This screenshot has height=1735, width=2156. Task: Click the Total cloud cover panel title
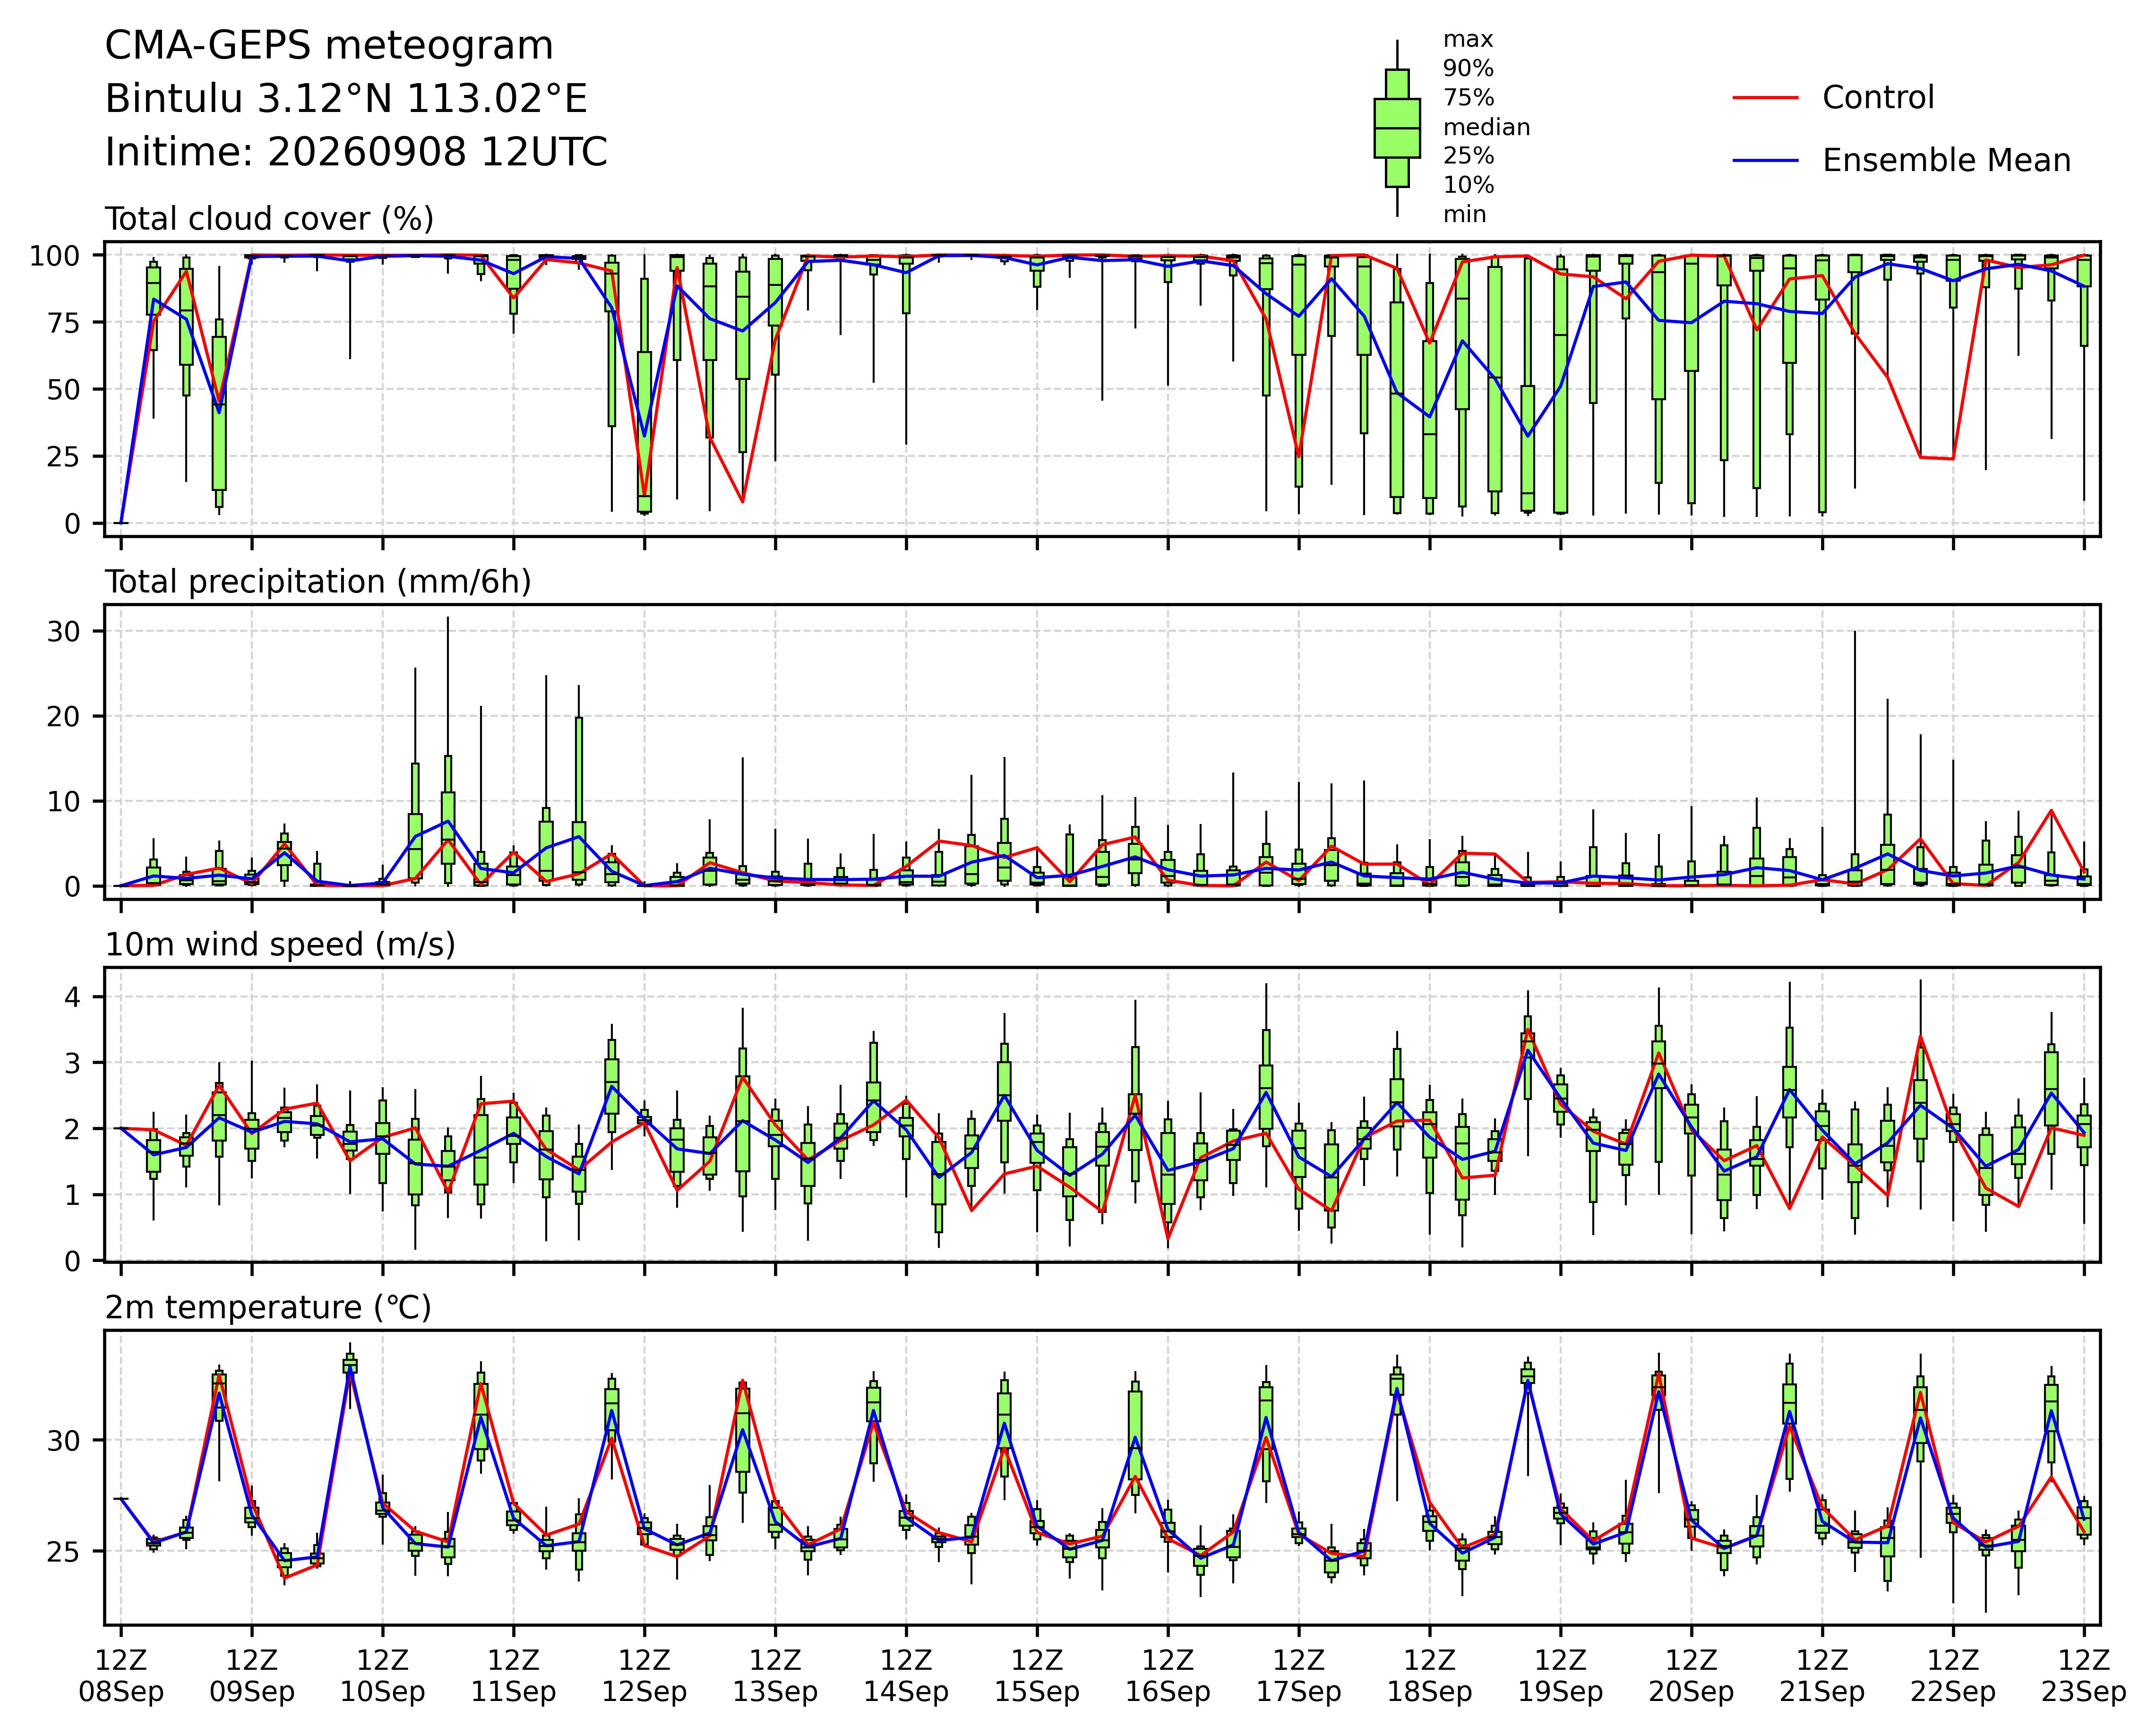tap(269, 219)
